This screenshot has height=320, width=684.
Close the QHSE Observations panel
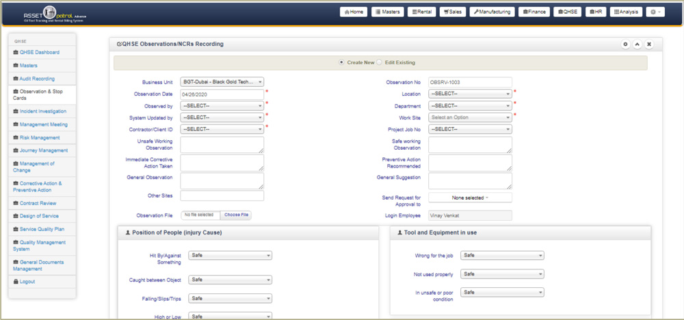coord(649,44)
